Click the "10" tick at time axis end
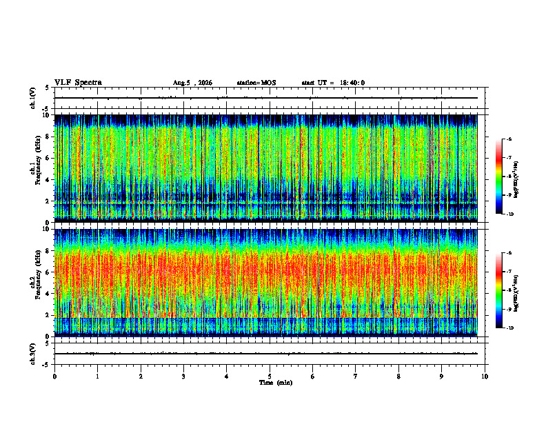The height and width of the screenshot is (422, 546). pos(485,376)
